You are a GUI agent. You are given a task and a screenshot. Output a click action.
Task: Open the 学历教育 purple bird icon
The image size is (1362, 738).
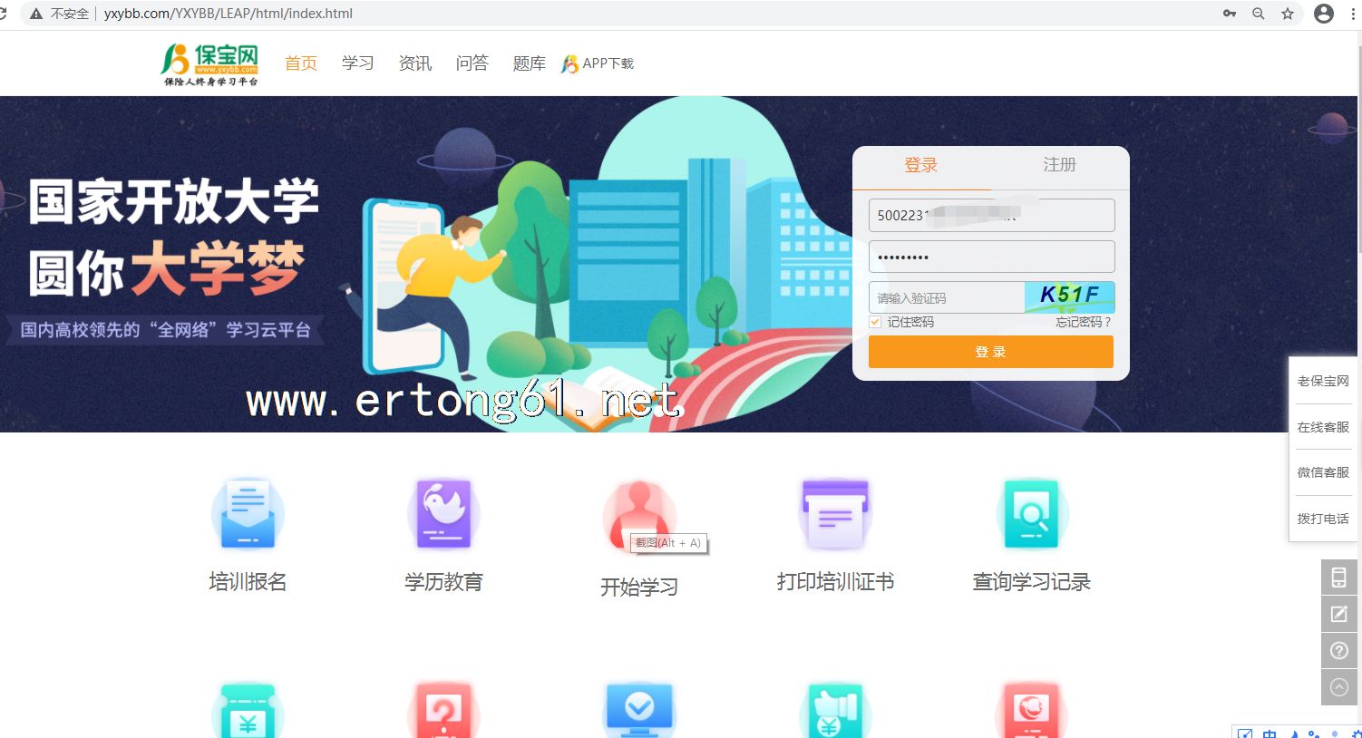click(x=443, y=514)
